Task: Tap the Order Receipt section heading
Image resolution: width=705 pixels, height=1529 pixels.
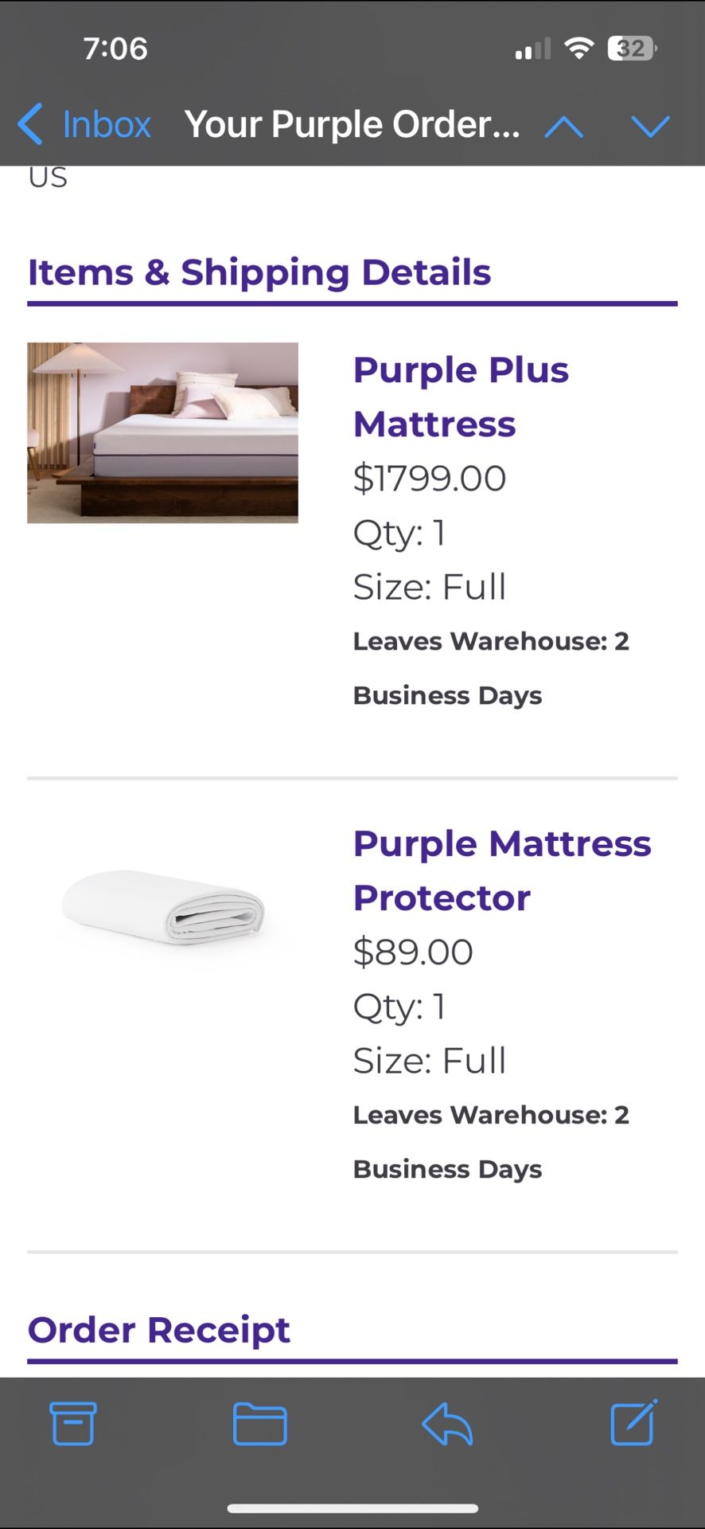Action: pos(158,1328)
